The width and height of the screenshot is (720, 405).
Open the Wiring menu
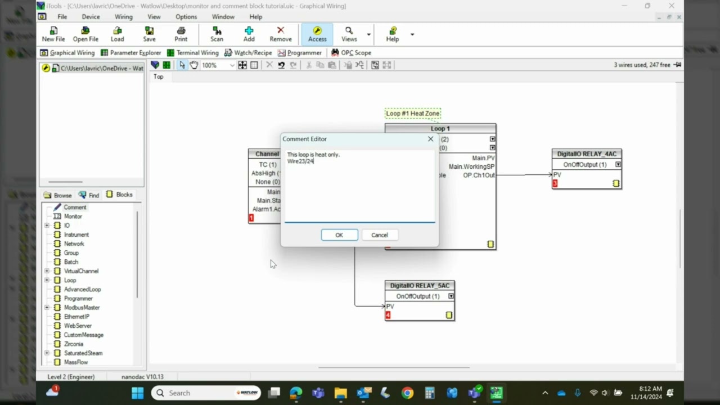[124, 17]
